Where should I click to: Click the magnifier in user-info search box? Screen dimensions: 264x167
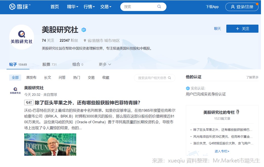click(169, 78)
